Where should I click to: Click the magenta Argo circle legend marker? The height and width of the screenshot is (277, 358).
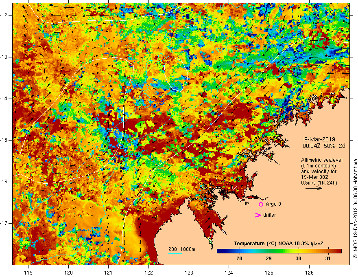point(261,204)
